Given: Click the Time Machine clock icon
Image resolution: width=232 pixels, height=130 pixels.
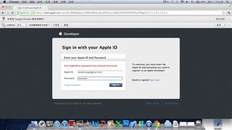Looking at the screenshot, I should pyautogui.click(x=172, y=2).
